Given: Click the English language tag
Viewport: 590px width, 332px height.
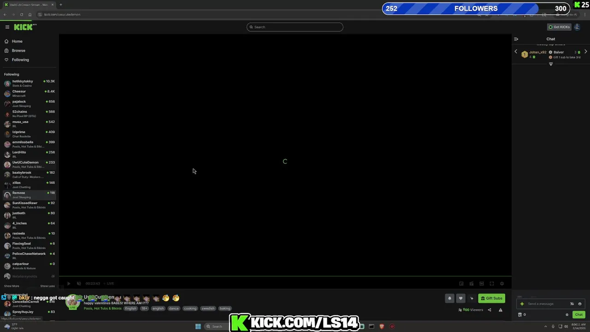Looking at the screenshot, I should [x=131, y=308].
